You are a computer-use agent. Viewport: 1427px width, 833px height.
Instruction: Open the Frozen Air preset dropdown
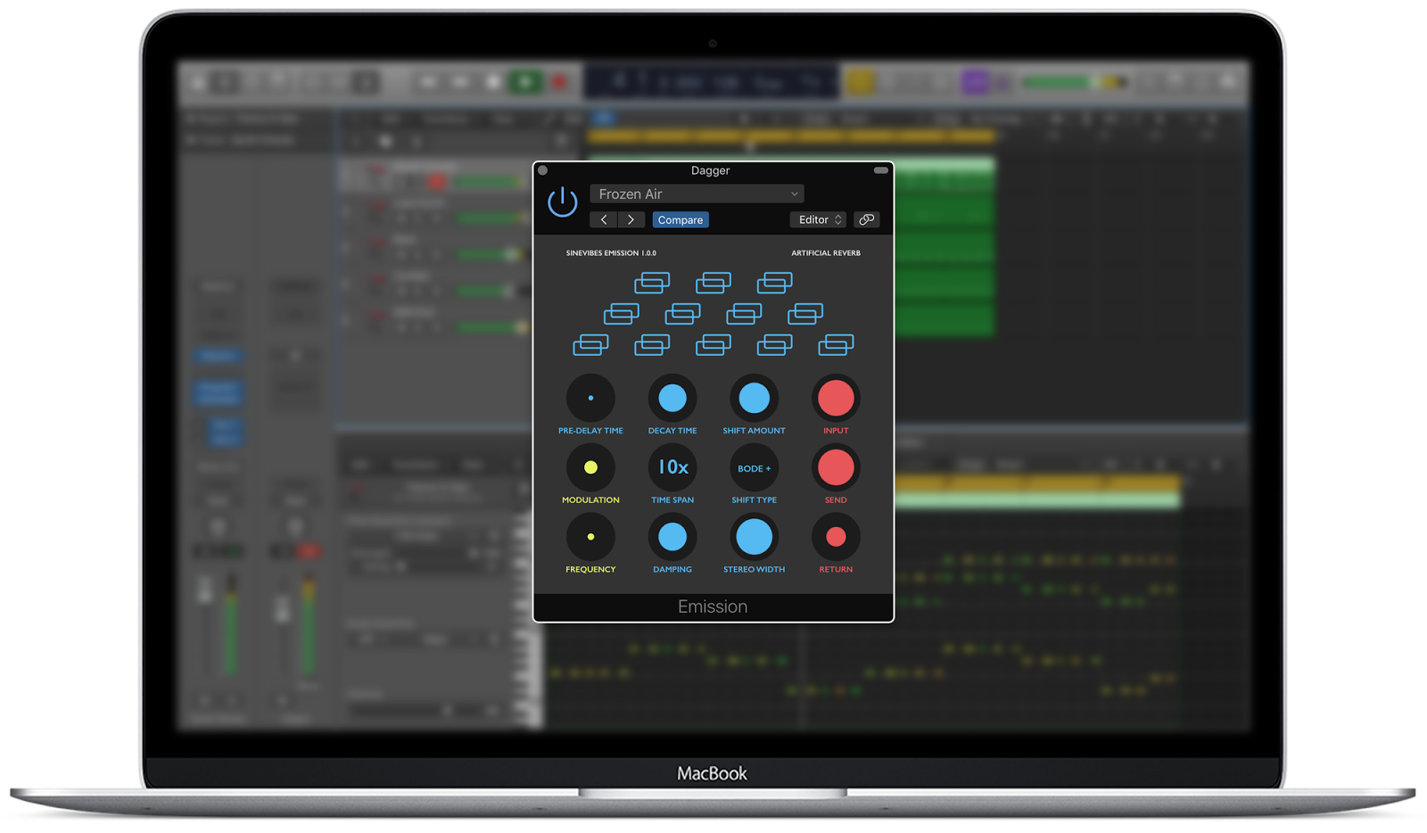[697, 194]
